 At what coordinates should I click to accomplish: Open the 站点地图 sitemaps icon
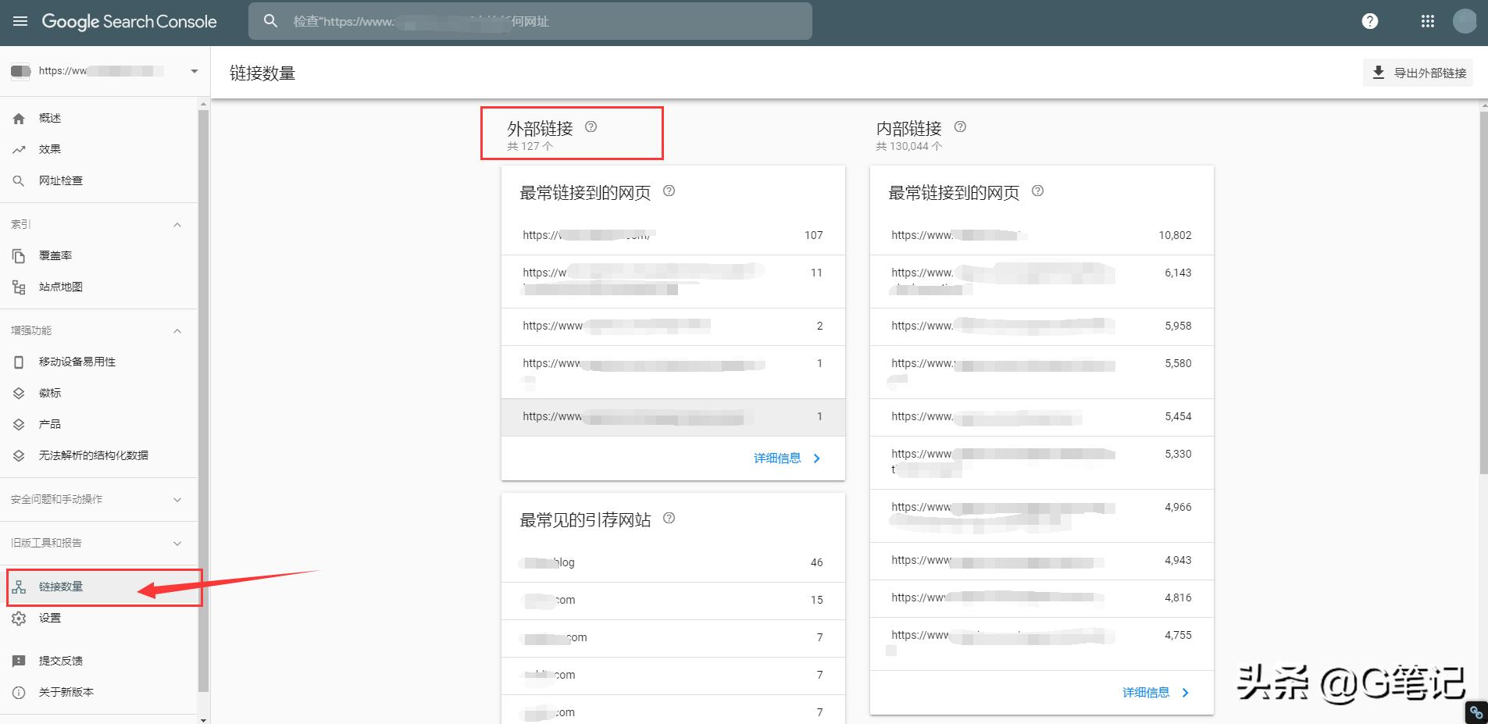[x=18, y=287]
